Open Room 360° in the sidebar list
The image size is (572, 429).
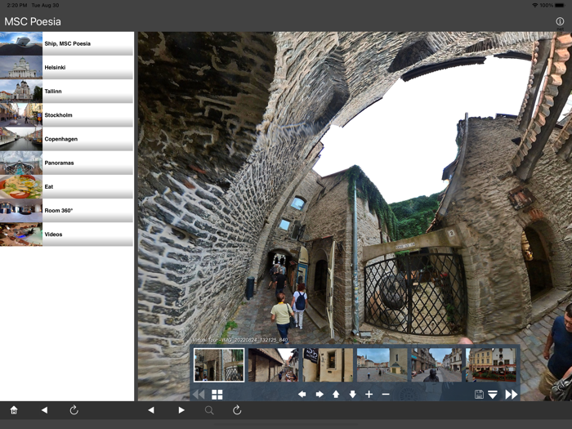pyautogui.click(x=66, y=211)
